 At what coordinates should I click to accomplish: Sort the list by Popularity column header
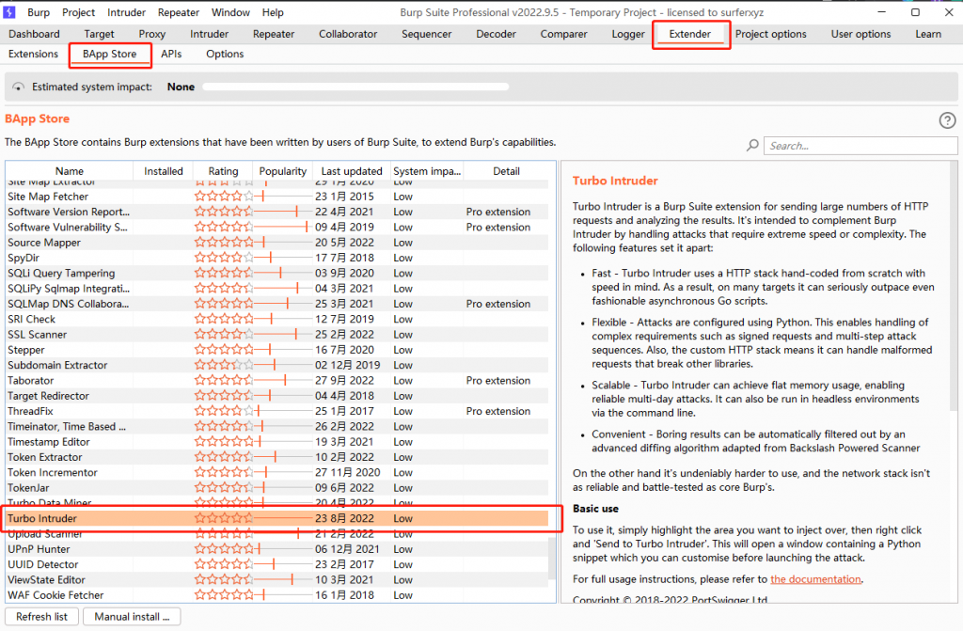[283, 171]
